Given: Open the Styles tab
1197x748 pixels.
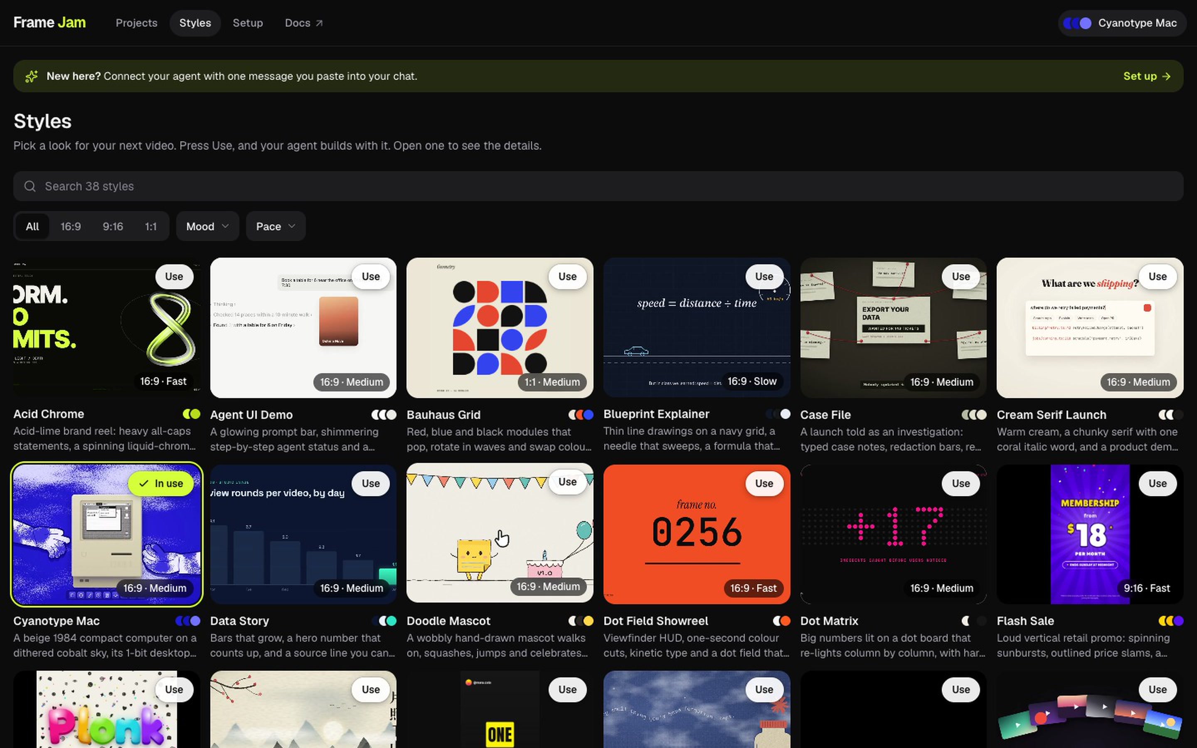Looking at the screenshot, I should pyautogui.click(x=195, y=23).
